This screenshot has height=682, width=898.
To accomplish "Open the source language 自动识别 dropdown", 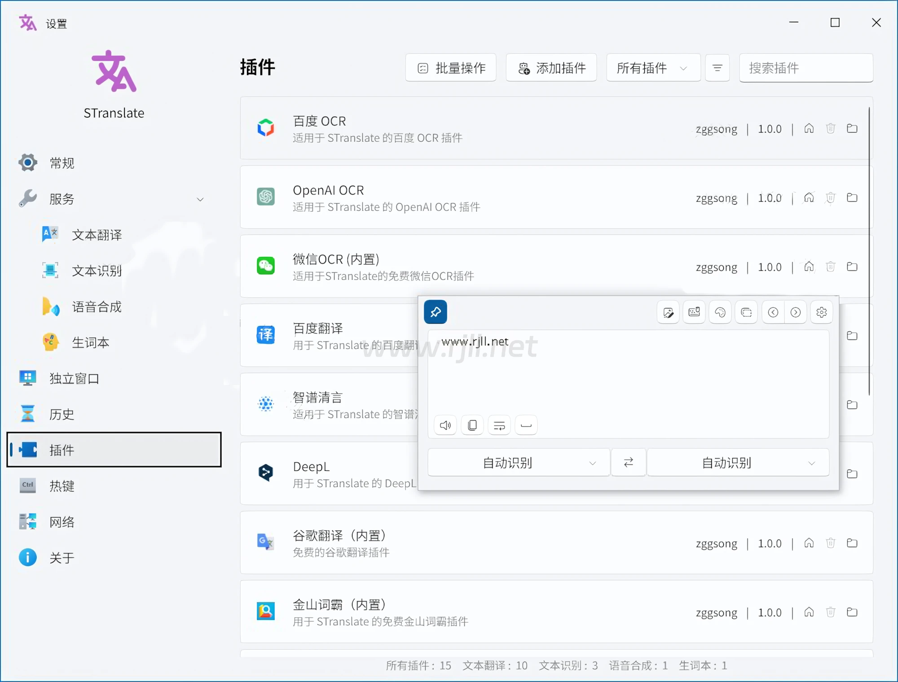I will 519,463.
